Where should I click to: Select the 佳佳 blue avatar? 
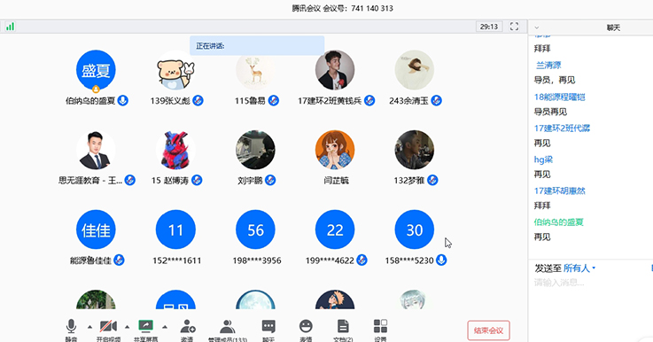coord(96,229)
